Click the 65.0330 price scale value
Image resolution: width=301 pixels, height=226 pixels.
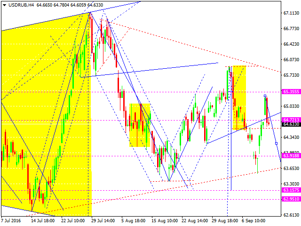291,106
